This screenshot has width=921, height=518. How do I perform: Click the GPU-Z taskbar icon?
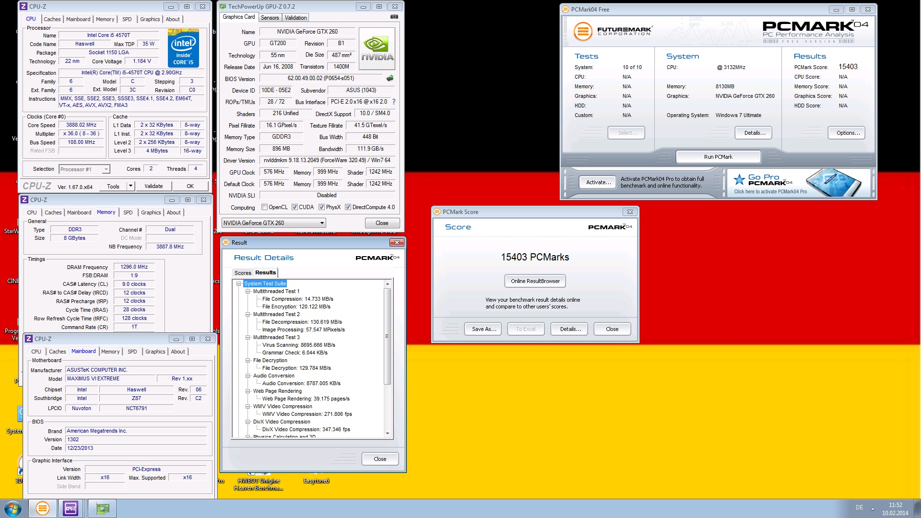(x=103, y=508)
